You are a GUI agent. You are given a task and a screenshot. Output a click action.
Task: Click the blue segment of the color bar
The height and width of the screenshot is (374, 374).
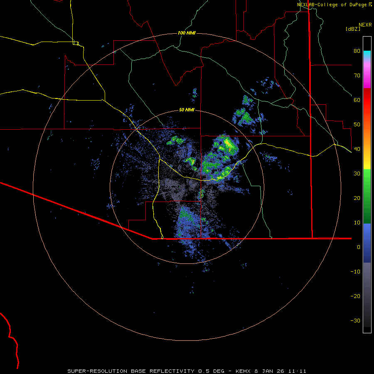click(367, 243)
